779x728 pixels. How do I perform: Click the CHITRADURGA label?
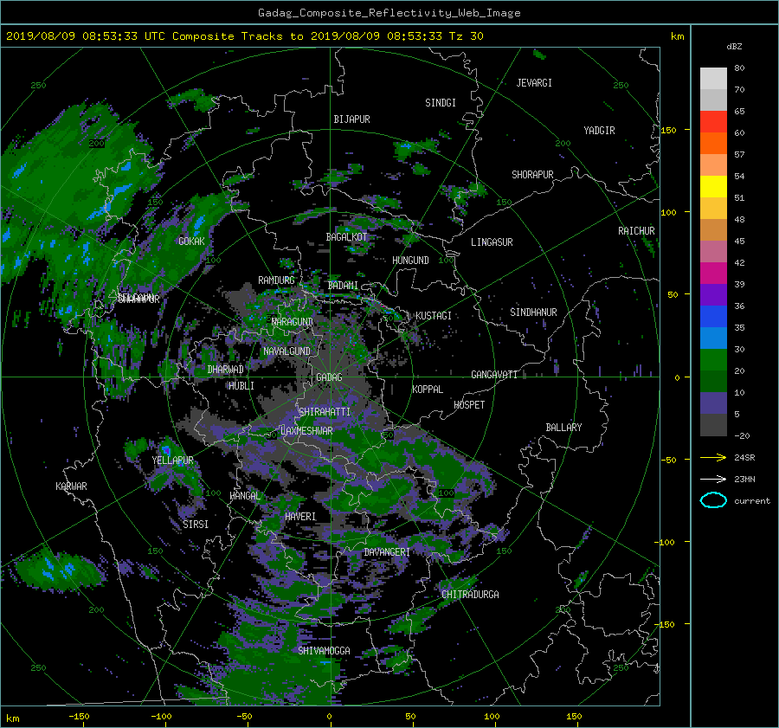[x=470, y=595]
